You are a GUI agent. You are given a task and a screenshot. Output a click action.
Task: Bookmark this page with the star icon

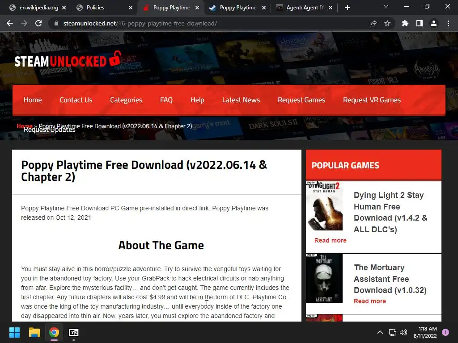pos(387,23)
